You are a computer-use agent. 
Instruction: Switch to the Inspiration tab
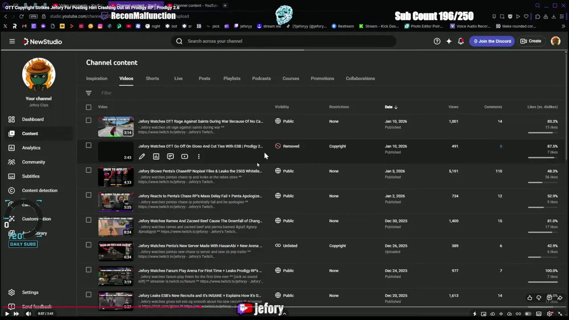click(x=96, y=78)
